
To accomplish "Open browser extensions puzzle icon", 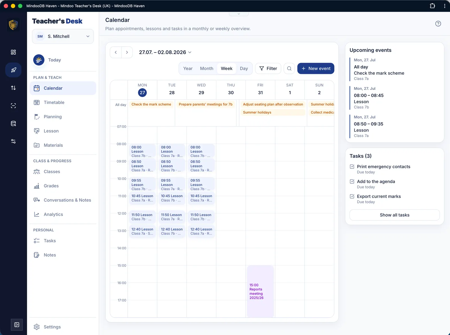I will [x=432, y=6].
